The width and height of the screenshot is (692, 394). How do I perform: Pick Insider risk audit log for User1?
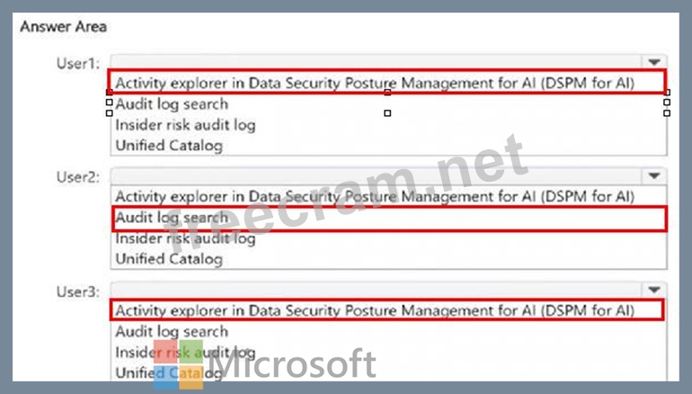coord(185,125)
